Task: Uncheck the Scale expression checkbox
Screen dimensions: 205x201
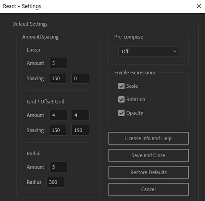Action: [x=121, y=86]
